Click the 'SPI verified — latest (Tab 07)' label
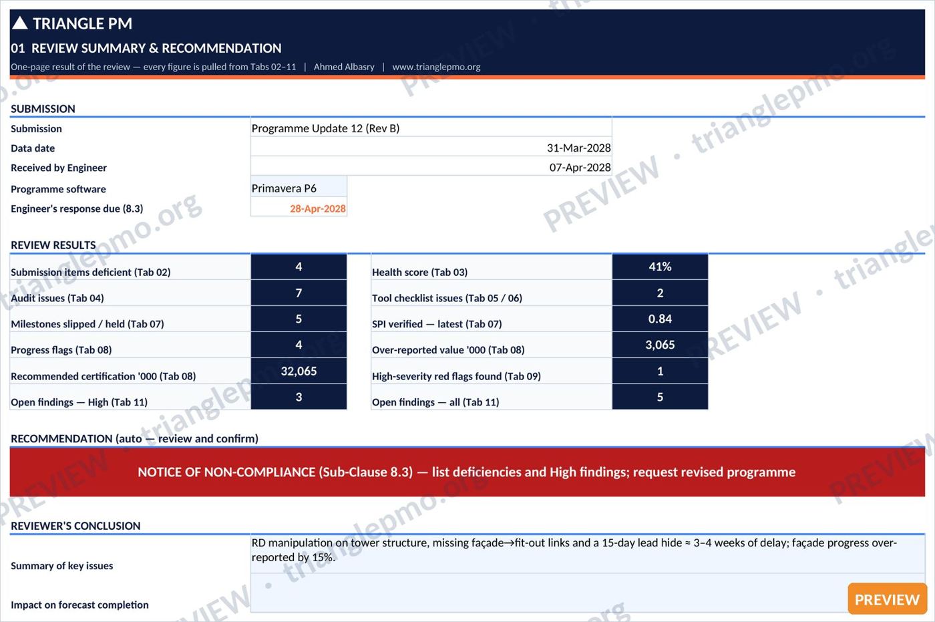Screen dimensions: 935x622 (x=437, y=324)
